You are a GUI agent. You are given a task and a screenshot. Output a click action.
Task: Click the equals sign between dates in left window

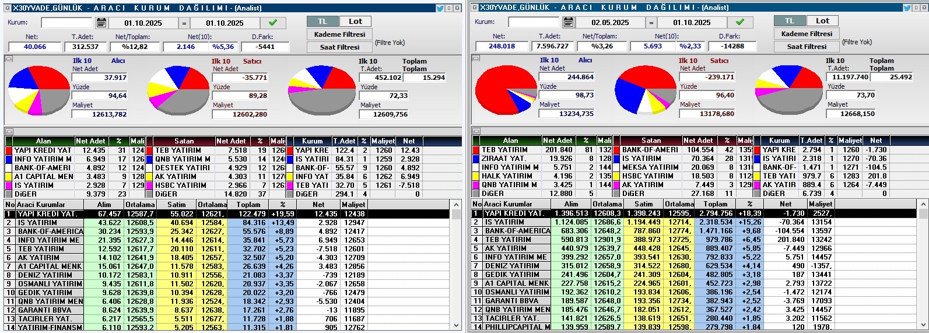(184, 23)
